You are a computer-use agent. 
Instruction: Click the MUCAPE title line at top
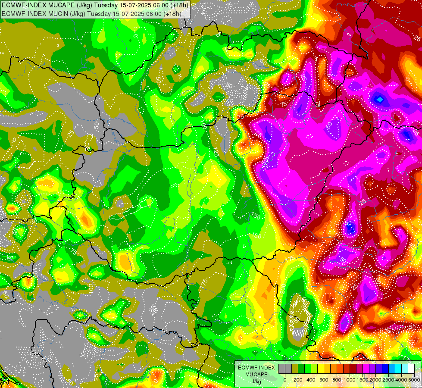(x=95, y=5)
